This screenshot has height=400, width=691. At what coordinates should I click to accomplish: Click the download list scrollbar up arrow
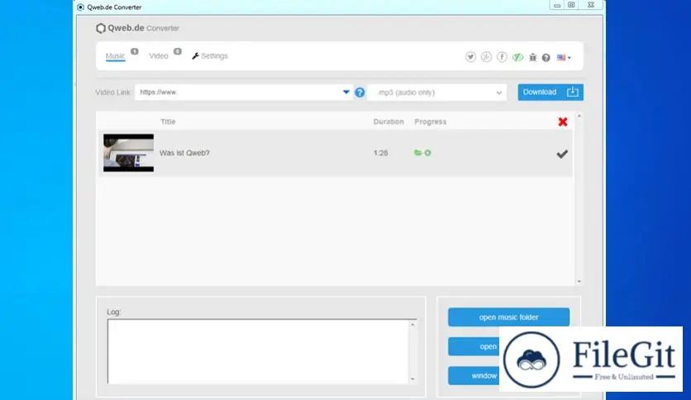(579, 117)
